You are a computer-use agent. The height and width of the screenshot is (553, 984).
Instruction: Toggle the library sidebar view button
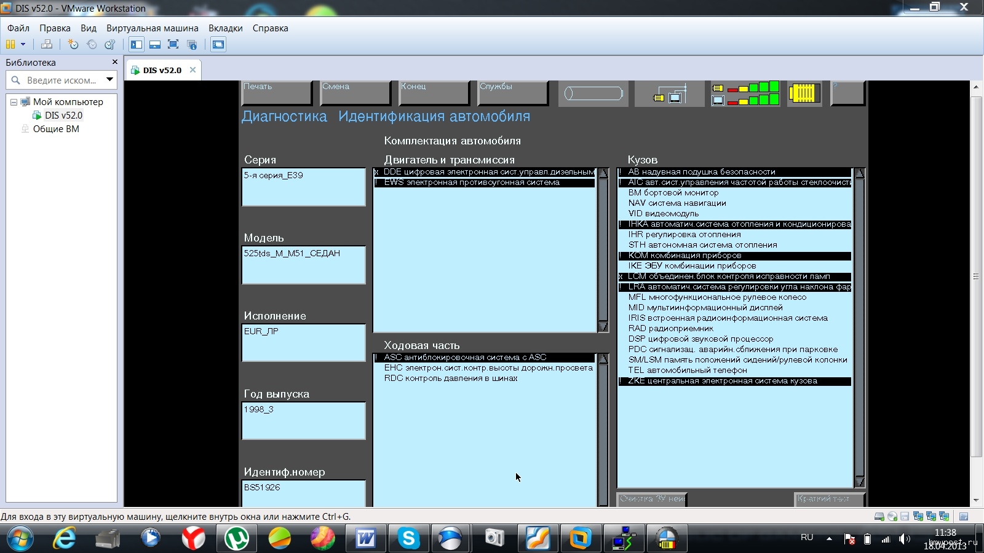pyautogui.click(x=137, y=44)
